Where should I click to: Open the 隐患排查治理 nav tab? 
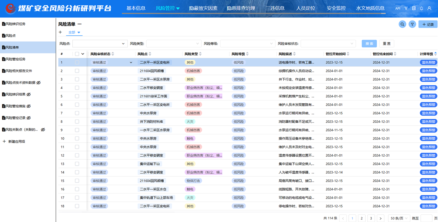[241, 8]
